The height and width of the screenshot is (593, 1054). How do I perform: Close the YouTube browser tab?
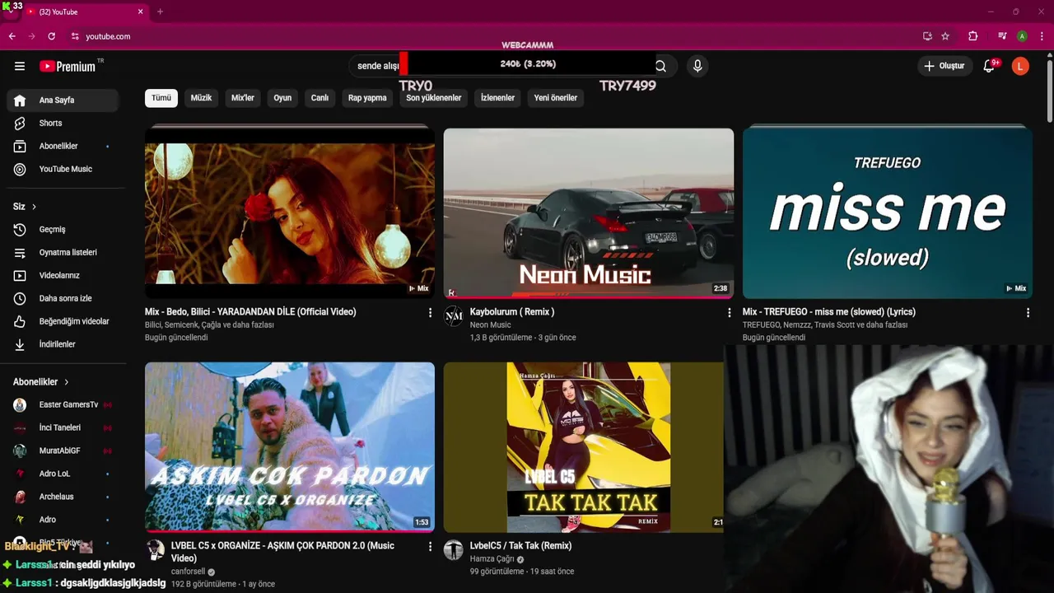click(x=140, y=12)
